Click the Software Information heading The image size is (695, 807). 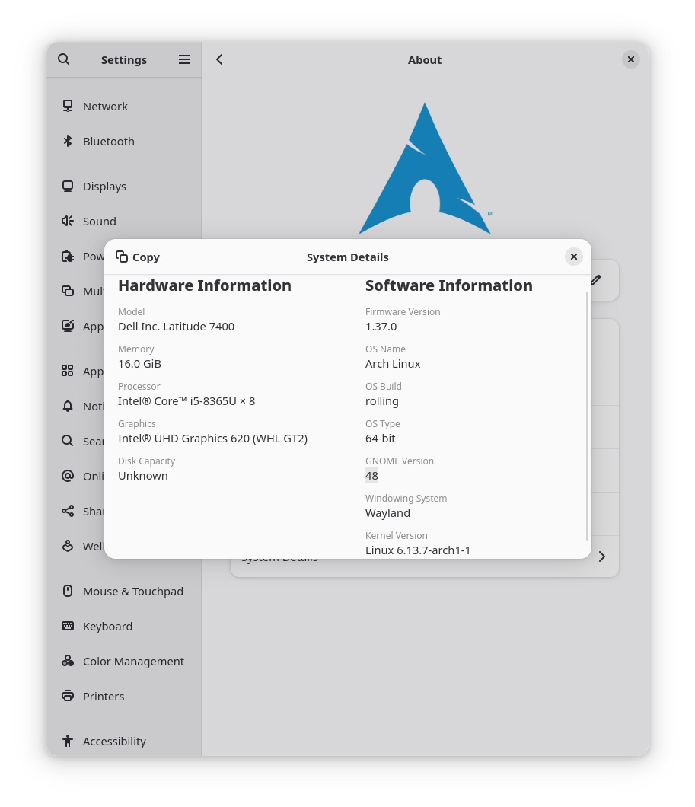[448, 285]
